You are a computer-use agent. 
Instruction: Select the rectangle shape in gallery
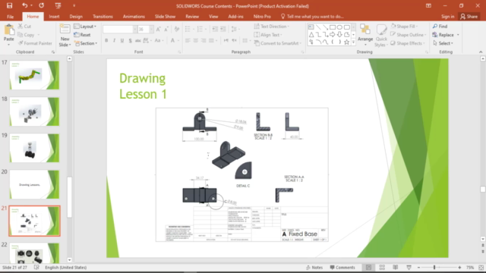[x=333, y=27]
